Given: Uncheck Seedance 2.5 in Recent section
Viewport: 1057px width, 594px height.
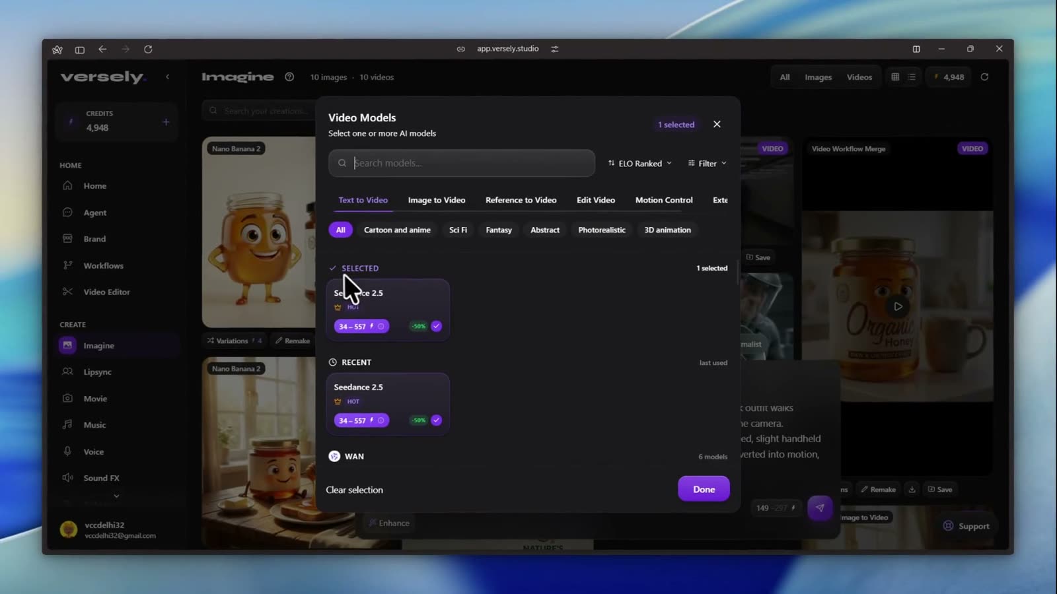Looking at the screenshot, I should click(x=436, y=420).
